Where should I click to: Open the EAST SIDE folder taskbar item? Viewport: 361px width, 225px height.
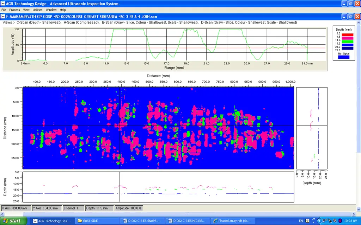pos(98,221)
